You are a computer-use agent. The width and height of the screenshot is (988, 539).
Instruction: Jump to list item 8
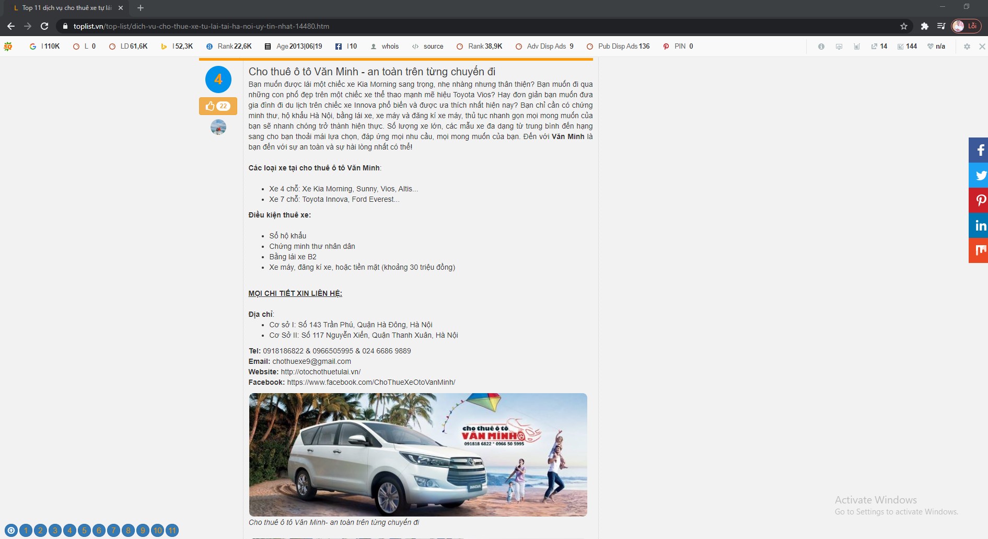coord(128,531)
